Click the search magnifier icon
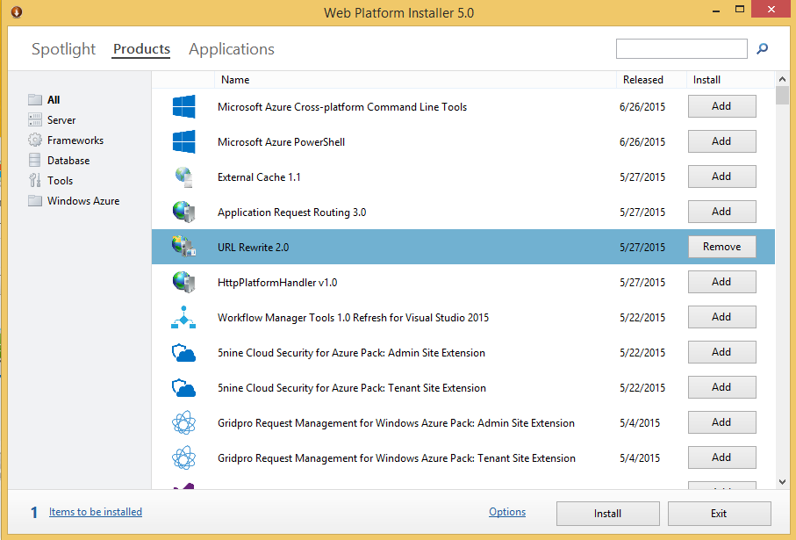Viewport: 796px width, 540px height. pyautogui.click(x=762, y=49)
